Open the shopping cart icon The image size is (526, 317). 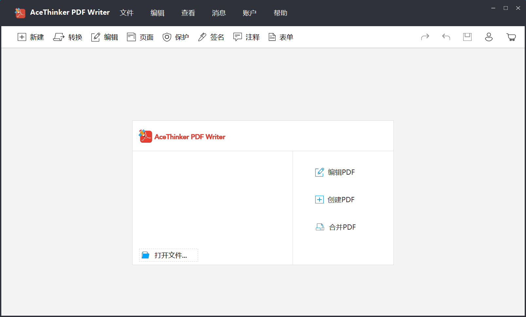[511, 37]
